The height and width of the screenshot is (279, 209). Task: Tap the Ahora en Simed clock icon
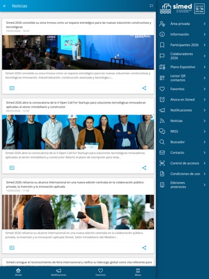coord(162,99)
